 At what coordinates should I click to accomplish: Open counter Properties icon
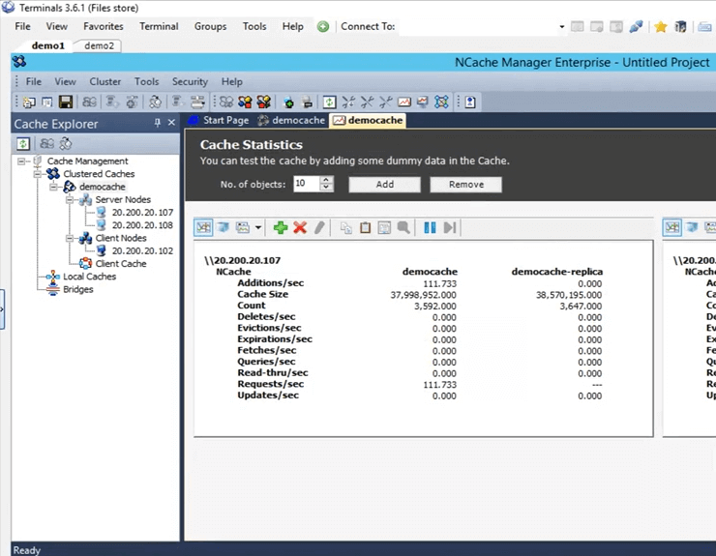pyautogui.click(x=384, y=227)
